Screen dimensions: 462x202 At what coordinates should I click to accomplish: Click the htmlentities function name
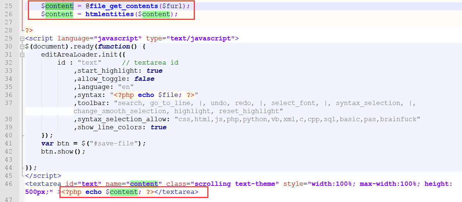110,14
